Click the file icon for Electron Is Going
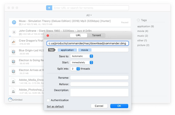This screenshot has height=115, width=175. (13, 62)
